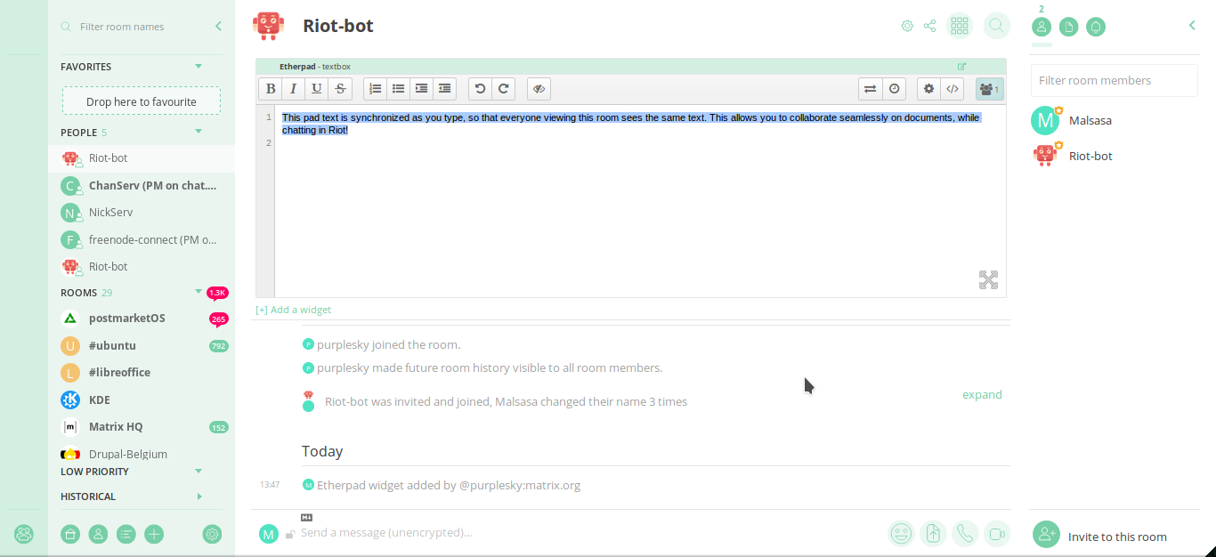1216x557 pixels.
Task: Switch to the notifications tab
Action: pyautogui.click(x=1096, y=27)
